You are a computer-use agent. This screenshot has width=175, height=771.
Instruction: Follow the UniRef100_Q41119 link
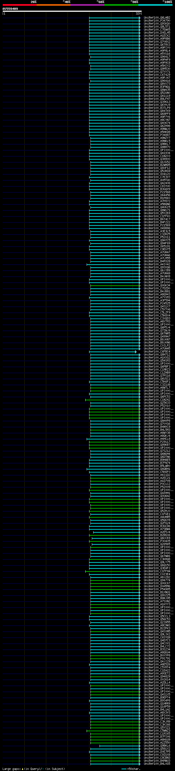157,96
